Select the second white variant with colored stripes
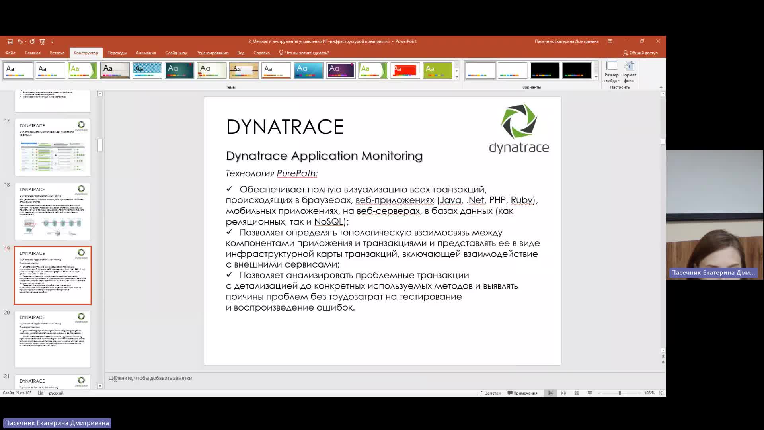764x430 pixels. tap(512, 70)
